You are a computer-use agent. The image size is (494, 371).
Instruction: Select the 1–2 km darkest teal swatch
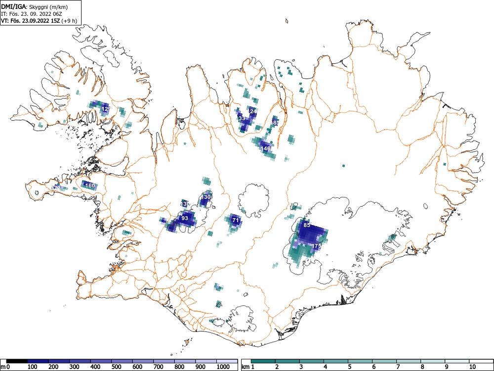point(263,361)
